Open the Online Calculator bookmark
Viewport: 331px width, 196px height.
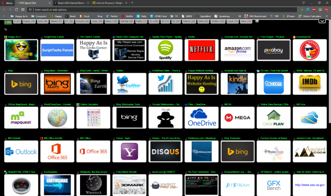coord(310,16)
